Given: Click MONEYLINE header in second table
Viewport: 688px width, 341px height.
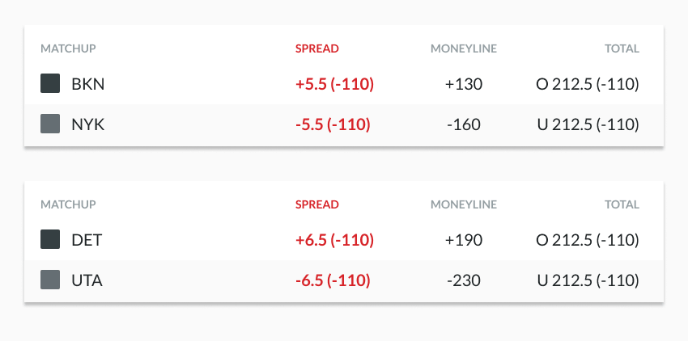Looking at the screenshot, I should tap(464, 204).
